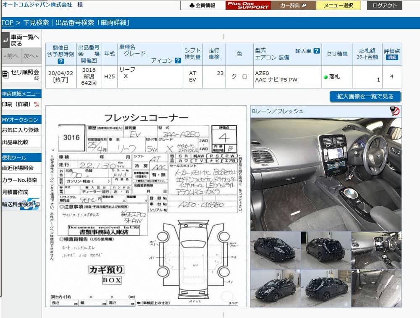The image size is (420, 318).
Task: Click the help icon beside アイコン
Action: (x=178, y=60)
